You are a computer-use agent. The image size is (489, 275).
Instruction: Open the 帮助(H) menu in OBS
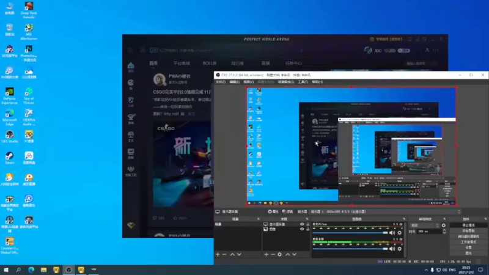coord(317,82)
